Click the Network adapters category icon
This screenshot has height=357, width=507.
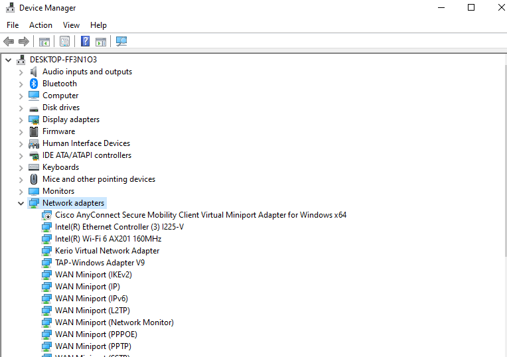(x=34, y=203)
